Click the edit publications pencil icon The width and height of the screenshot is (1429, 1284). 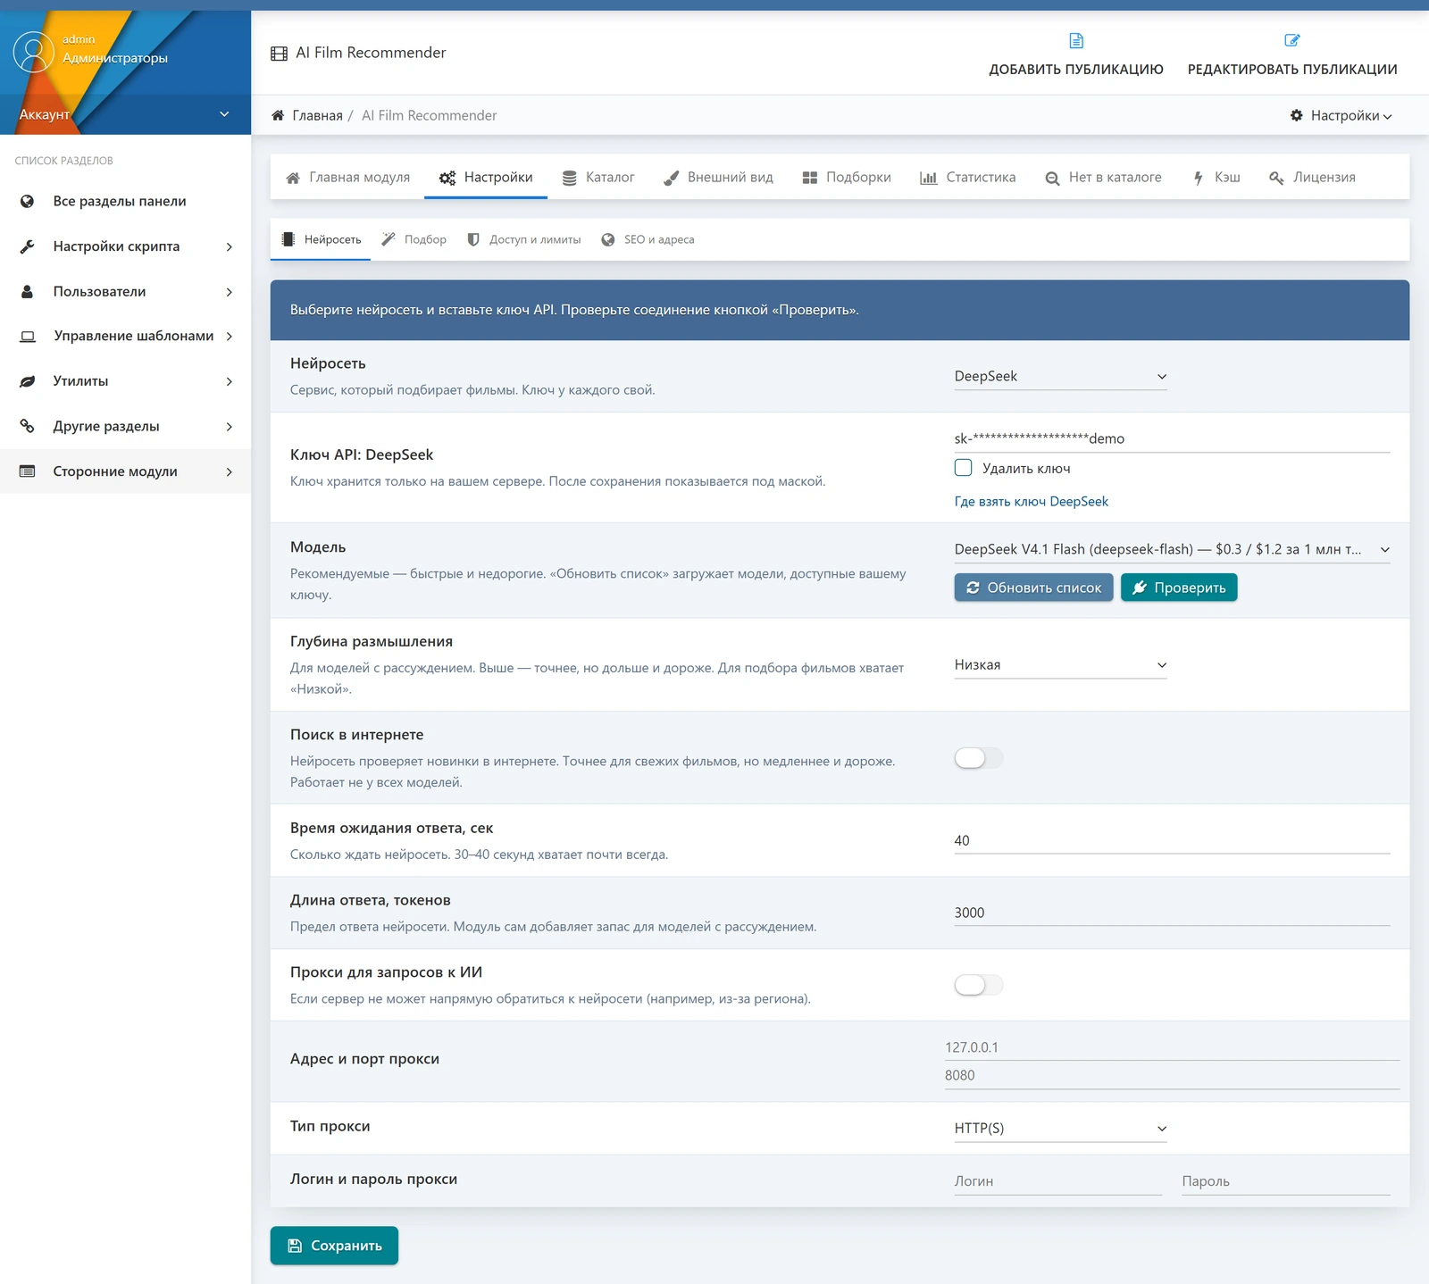tap(1292, 40)
